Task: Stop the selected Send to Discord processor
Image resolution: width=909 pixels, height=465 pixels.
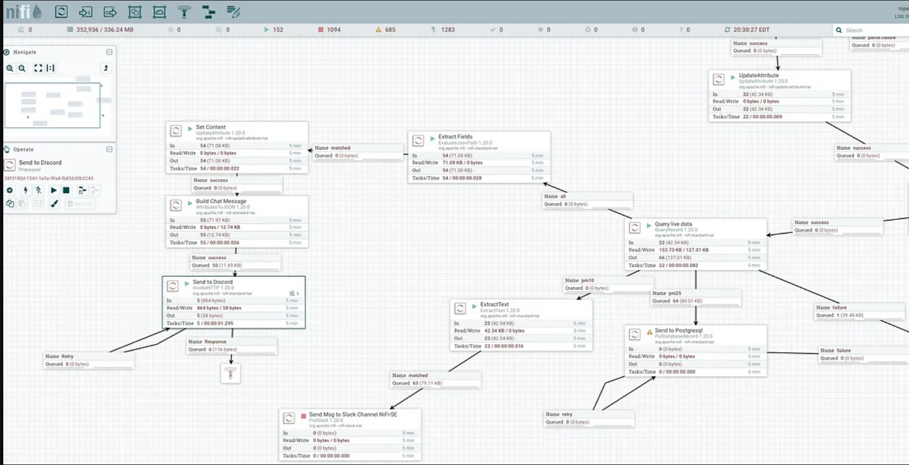Action: point(66,190)
